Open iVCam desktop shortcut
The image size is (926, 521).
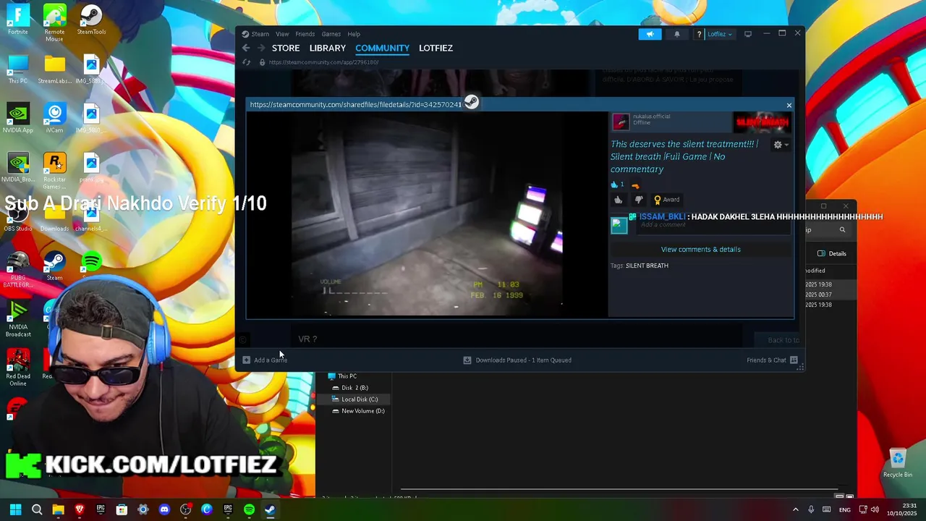click(54, 119)
